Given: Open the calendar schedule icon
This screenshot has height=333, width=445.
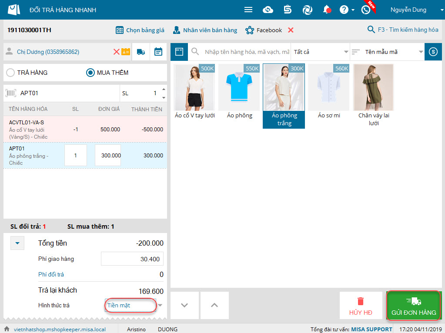Looking at the screenshot, I should pyautogui.click(x=158, y=52).
